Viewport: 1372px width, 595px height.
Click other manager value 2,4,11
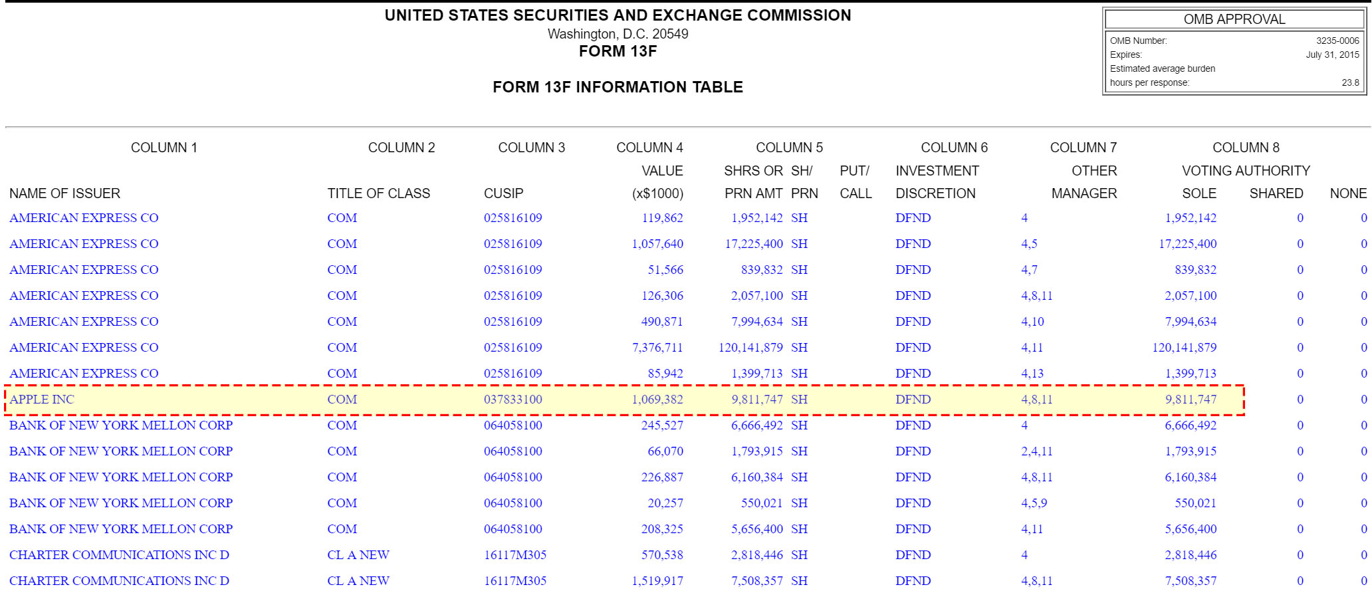coord(1036,451)
